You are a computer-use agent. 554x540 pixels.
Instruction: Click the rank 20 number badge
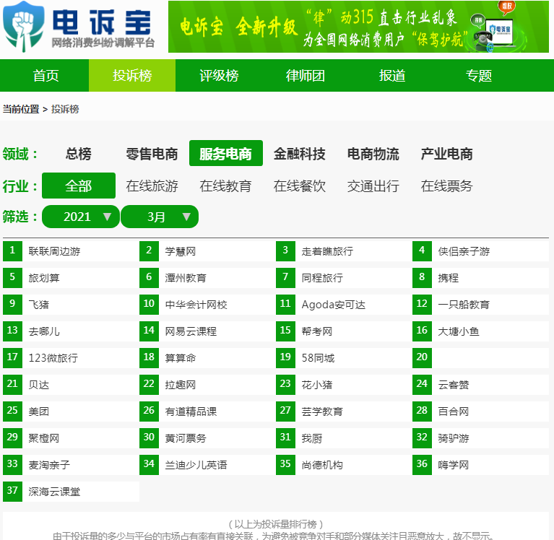(422, 358)
